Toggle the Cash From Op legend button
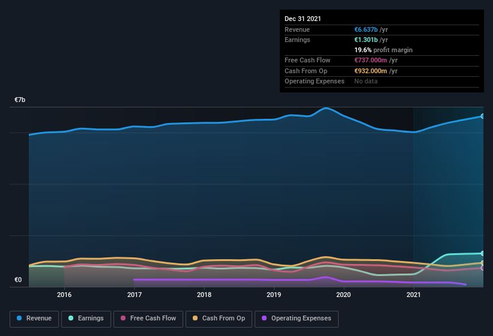Image resolution: width=493 pixels, height=336 pixels. pyautogui.click(x=219, y=319)
